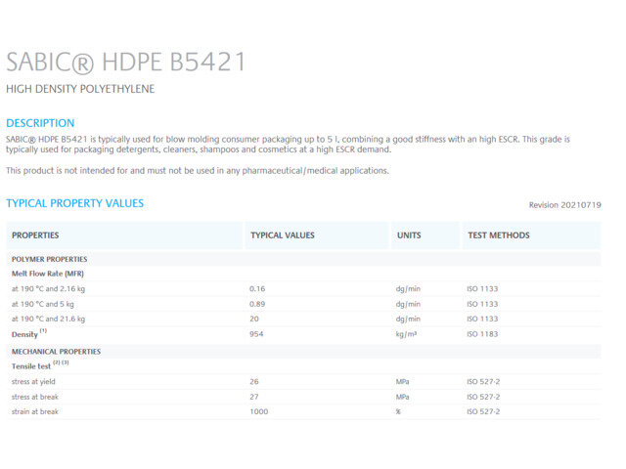Screen dimensions: 626x469
Task: Click the row 'at 190 °C and 2.16 kg'
Action: [303, 289]
